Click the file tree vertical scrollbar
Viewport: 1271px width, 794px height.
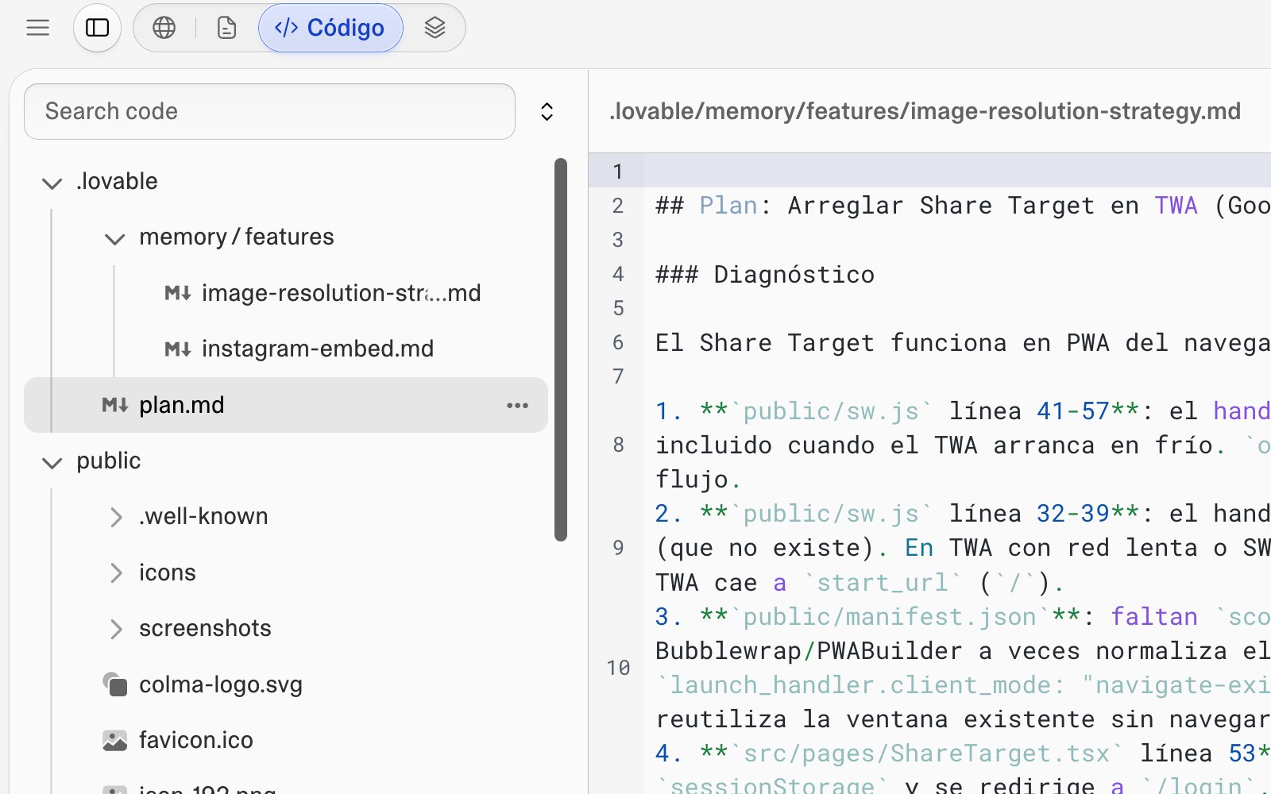coord(561,349)
